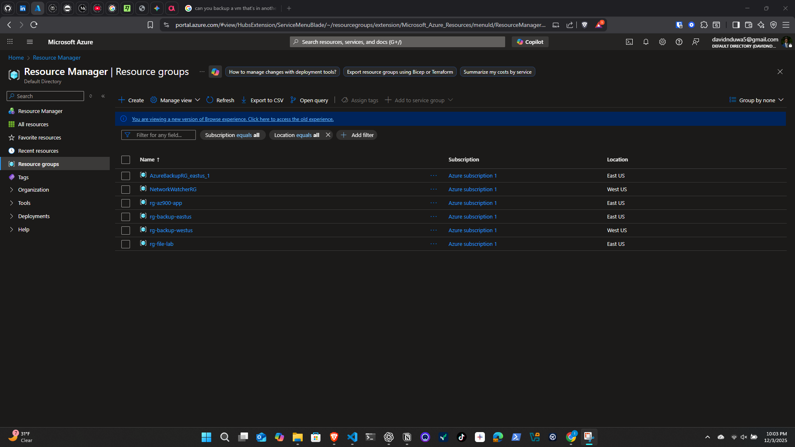Viewport: 795px width, 447px height.
Task: Open File Explorer from the taskbar
Action: [x=298, y=437]
